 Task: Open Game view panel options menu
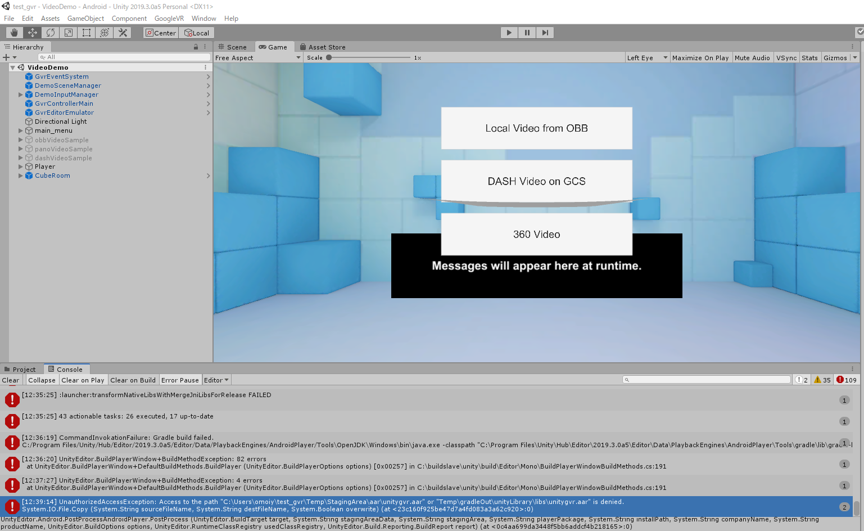point(852,47)
